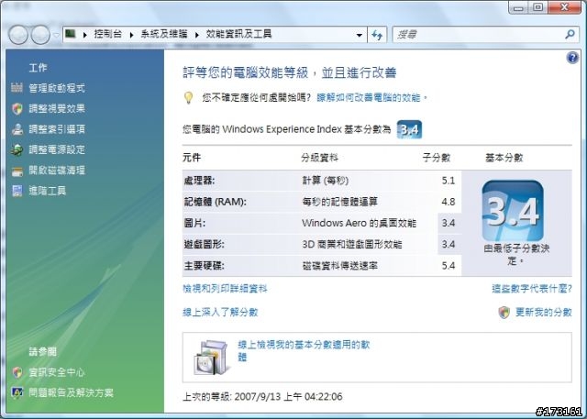Open 瞭解如何改善電腦的效能 link
The height and width of the screenshot is (419, 587).
point(369,98)
